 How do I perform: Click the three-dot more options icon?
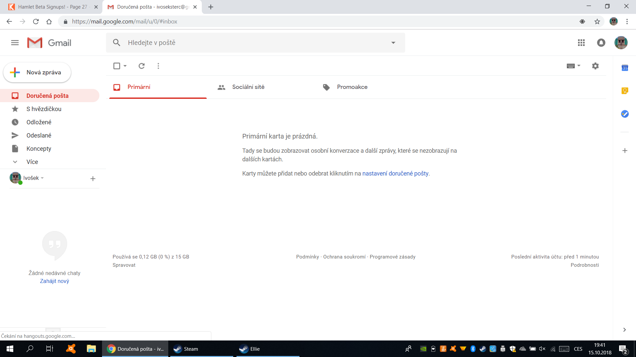(158, 66)
